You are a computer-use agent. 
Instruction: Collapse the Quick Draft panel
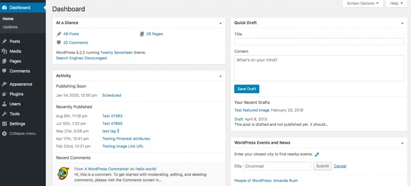(402, 23)
